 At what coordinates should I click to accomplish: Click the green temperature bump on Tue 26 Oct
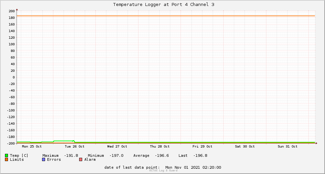tap(64, 141)
